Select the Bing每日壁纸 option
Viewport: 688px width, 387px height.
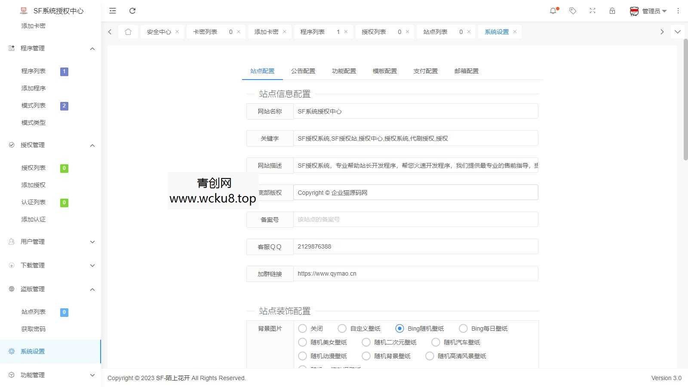[x=463, y=328]
